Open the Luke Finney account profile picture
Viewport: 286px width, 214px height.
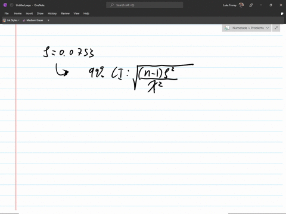tap(241, 5)
